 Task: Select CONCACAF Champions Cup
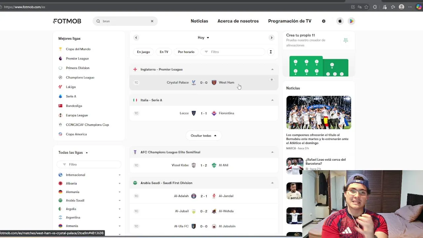coord(87,125)
